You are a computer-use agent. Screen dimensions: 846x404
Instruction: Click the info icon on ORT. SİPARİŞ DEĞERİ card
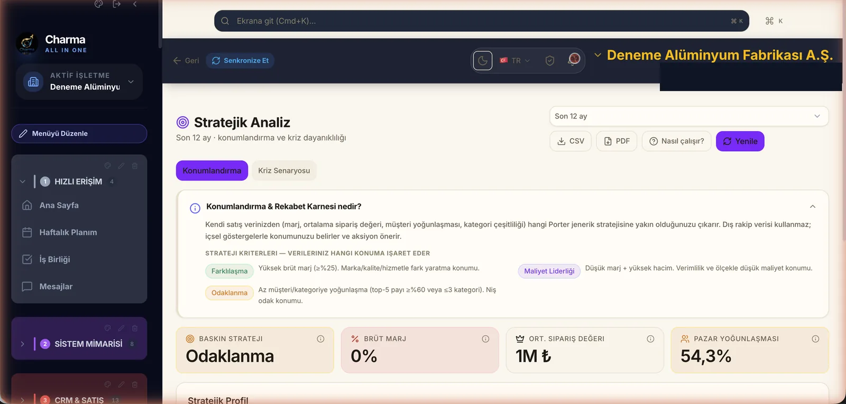(650, 339)
